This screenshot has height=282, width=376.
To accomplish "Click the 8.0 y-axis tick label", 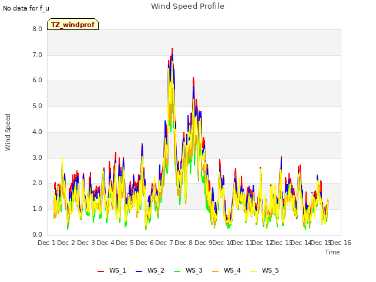I will point(37,29).
